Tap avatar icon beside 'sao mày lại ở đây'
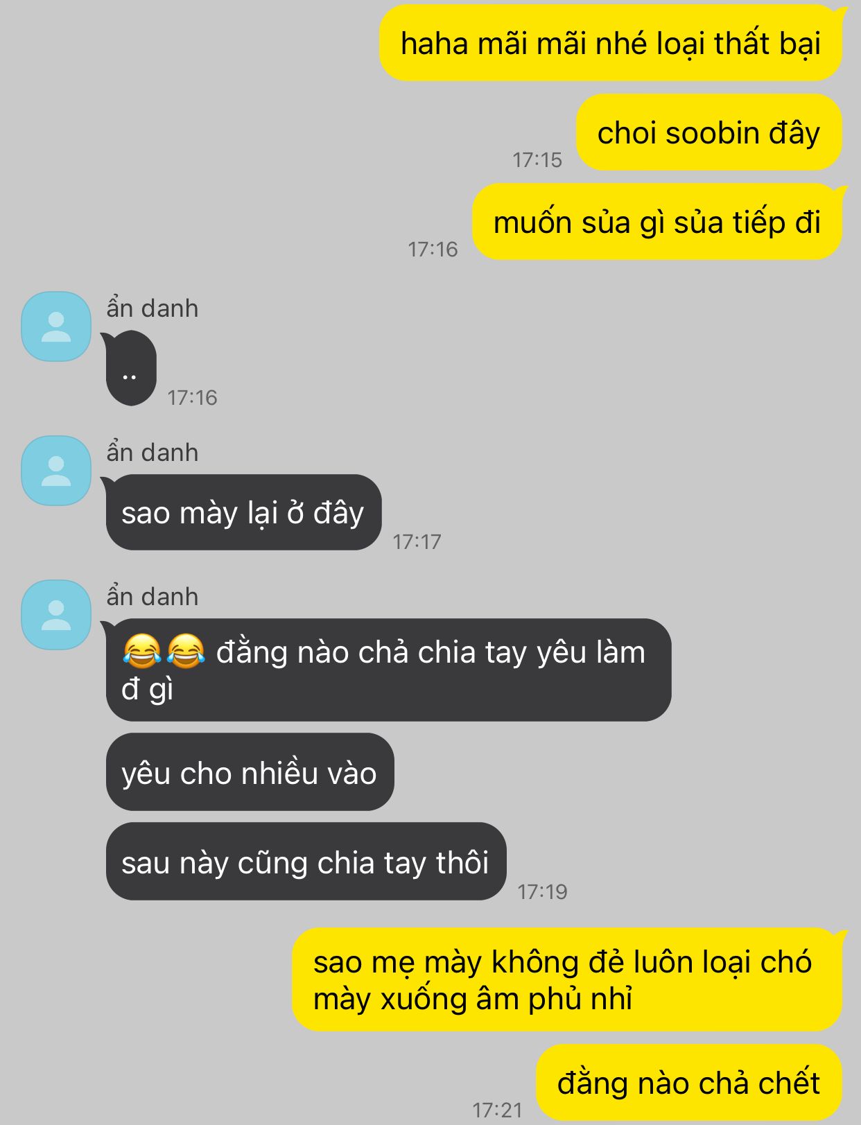The width and height of the screenshot is (861, 1125). (56, 471)
